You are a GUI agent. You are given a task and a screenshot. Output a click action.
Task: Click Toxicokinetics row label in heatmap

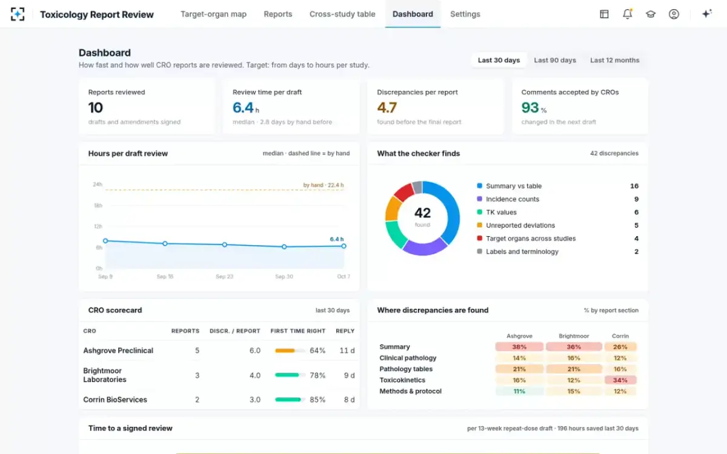click(402, 380)
